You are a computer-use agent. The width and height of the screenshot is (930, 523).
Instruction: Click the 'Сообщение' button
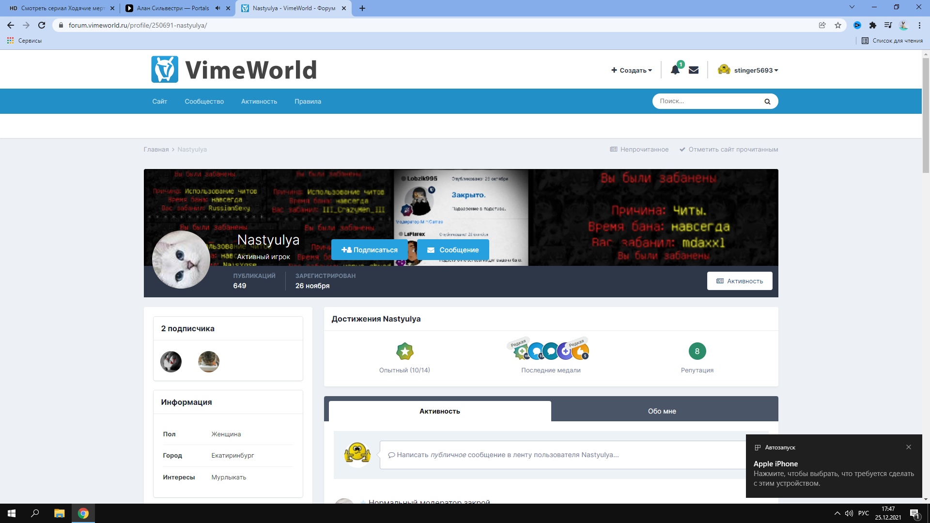[453, 250]
